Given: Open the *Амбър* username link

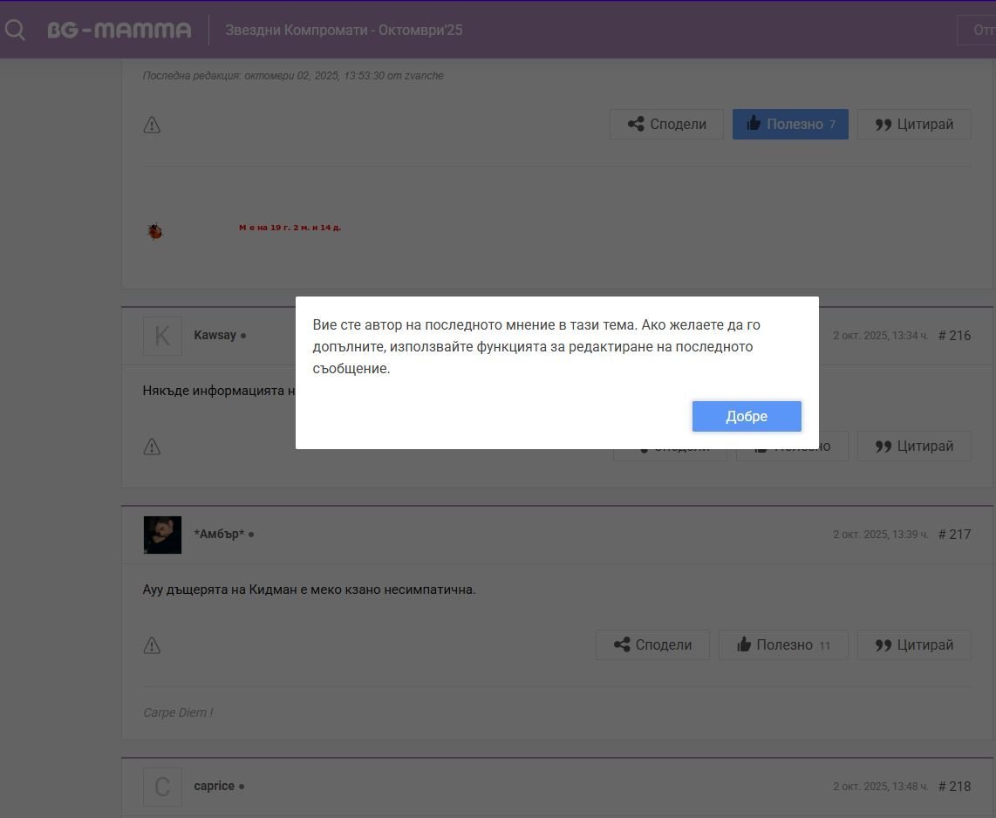Looking at the screenshot, I should pyautogui.click(x=219, y=534).
